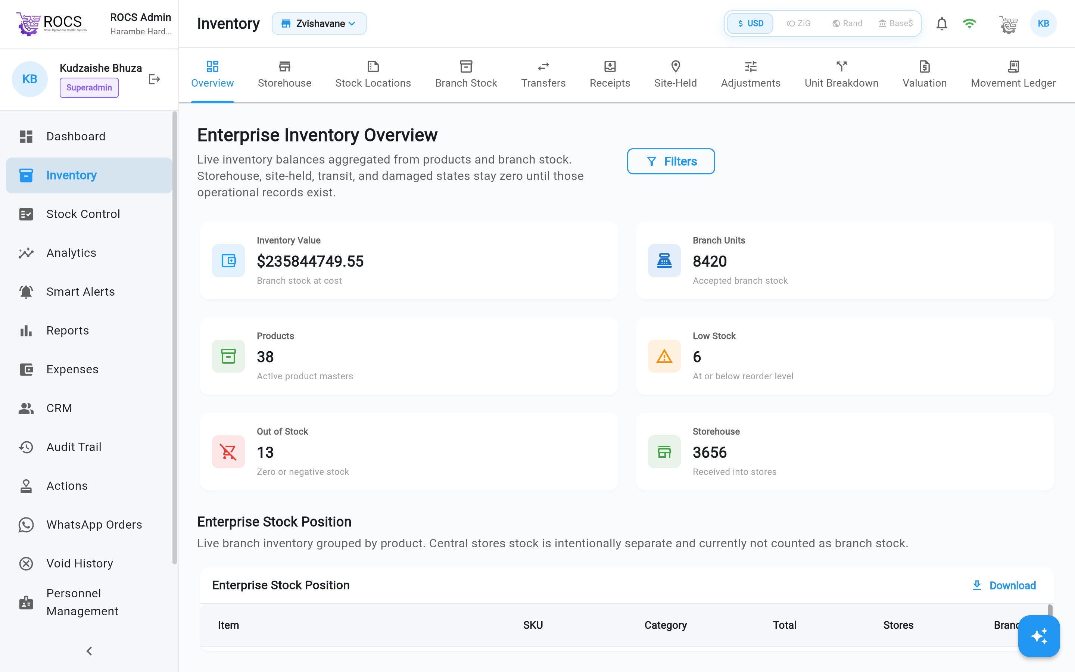The image size is (1075, 672).
Task: Click the Wi-Fi connection status icon
Action: pos(969,24)
